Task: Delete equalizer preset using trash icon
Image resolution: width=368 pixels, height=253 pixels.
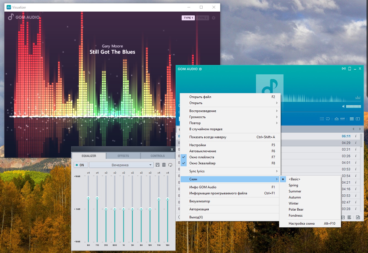Action: click(164, 165)
